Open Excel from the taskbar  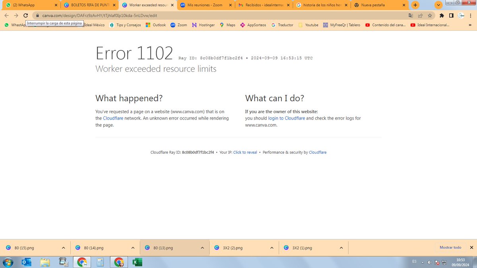tap(137, 262)
